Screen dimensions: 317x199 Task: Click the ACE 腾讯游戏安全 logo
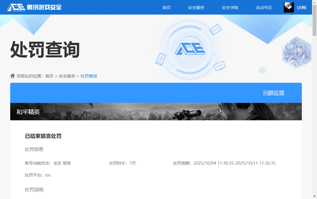point(34,7)
